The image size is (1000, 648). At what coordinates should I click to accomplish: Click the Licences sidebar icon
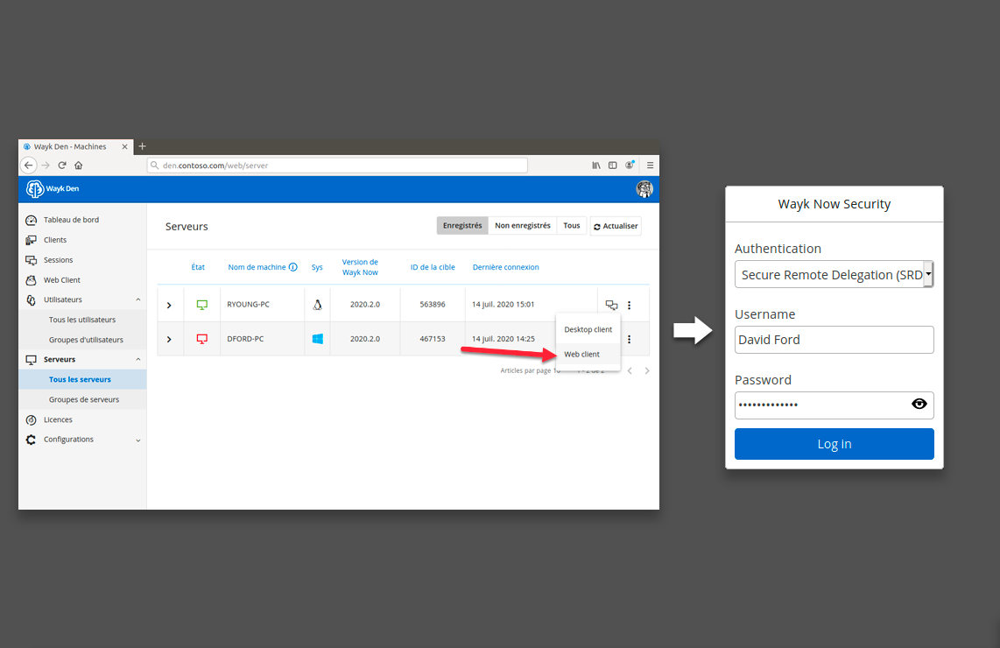tap(31, 419)
